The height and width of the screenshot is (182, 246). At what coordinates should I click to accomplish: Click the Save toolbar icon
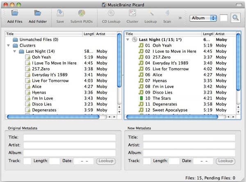pyautogui.click(x=60, y=13)
